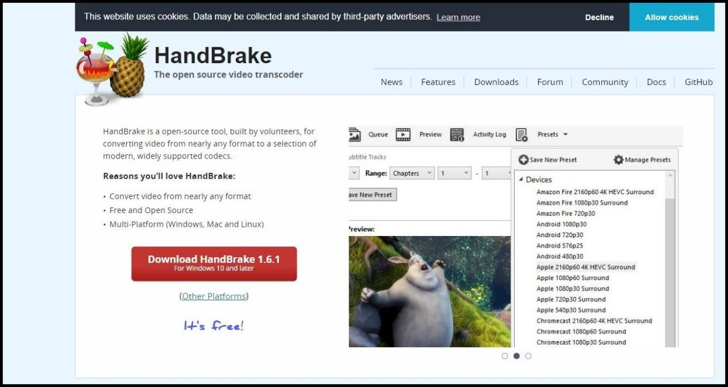This screenshot has height=387, width=728.
Task: Click the gray Save New Preset button
Action: click(372, 195)
